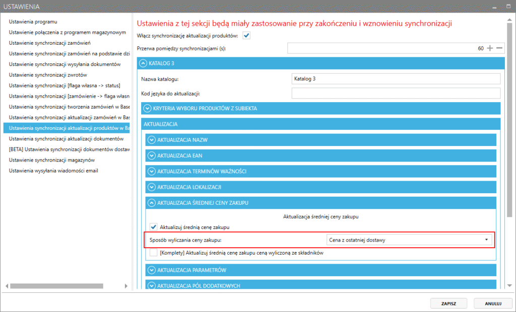
Task: Open Ustawienie synchronizacji zamówień na podstawie settings
Action: coord(69,53)
